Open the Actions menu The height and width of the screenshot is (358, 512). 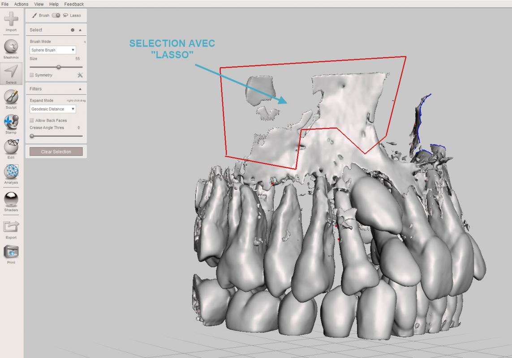pos(21,4)
